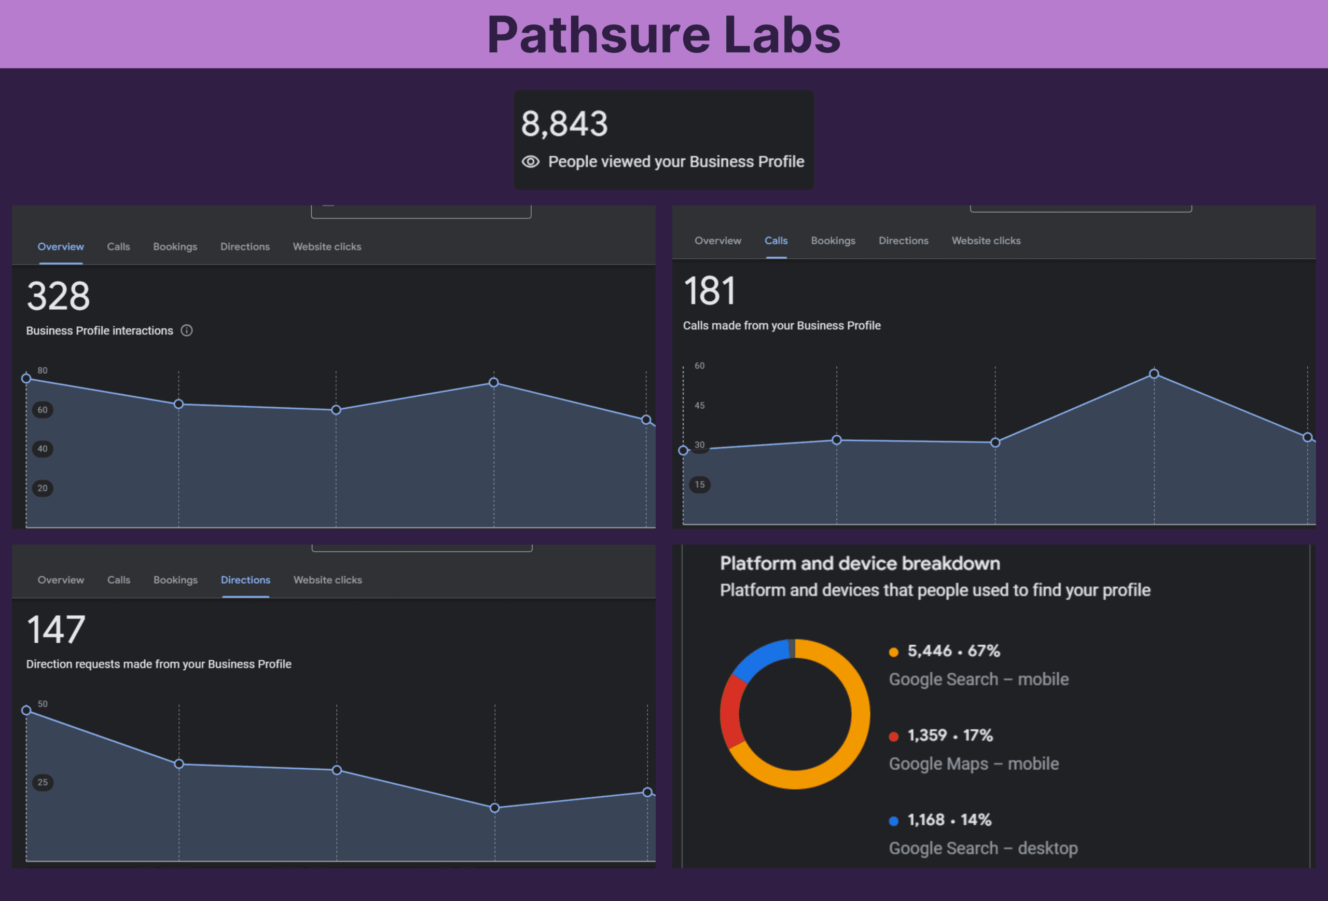Click the lowest data point on directions chart
Screen dimensions: 1328x901
495,807
